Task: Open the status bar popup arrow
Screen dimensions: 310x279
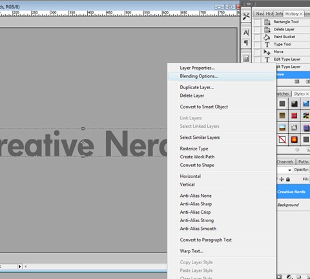Action: coord(19,267)
